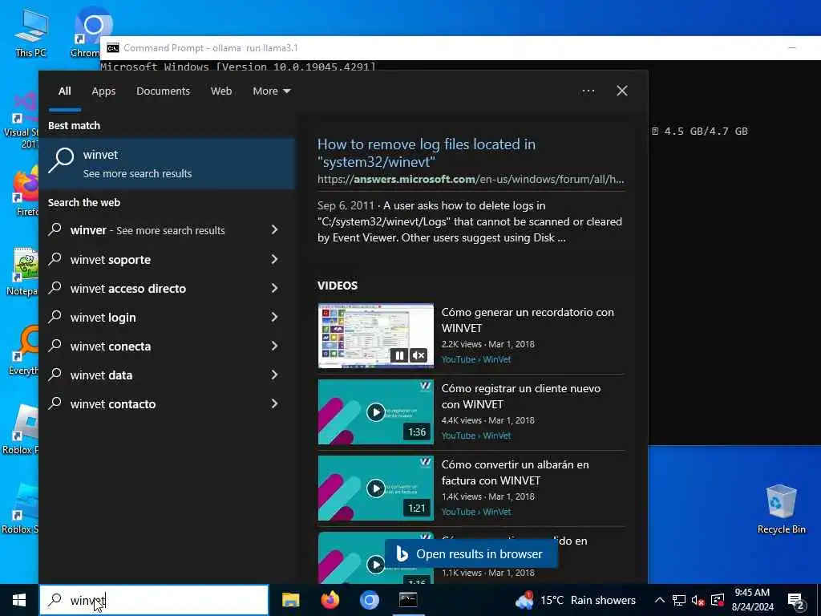Open File Explorer from taskbar

point(290,600)
